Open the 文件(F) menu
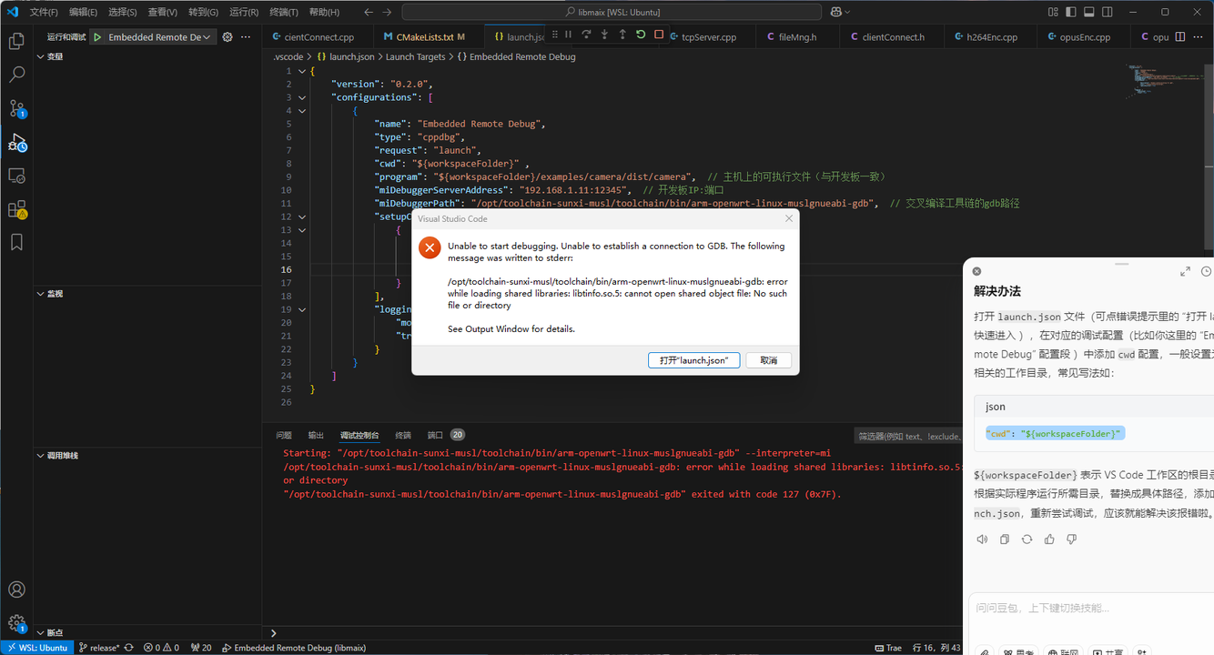 click(x=44, y=12)
